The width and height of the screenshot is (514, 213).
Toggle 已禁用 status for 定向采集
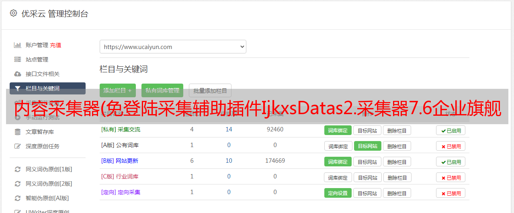click(451, 193)
